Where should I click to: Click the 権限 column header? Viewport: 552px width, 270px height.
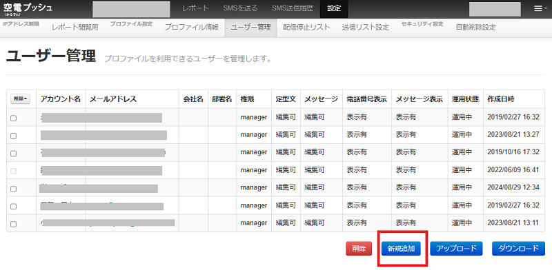click(x=247, y=99)
